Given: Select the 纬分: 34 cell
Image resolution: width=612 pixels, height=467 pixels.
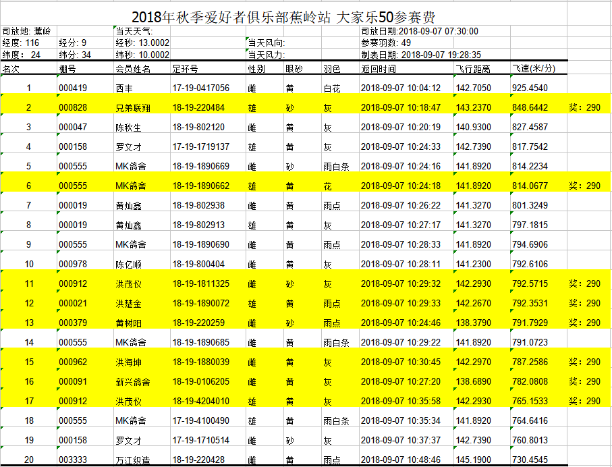Looking at the screenshot, I should pos(75,55).
